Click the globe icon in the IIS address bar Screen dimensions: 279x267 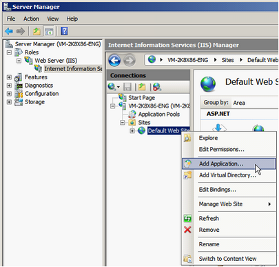tap(152, 59)
